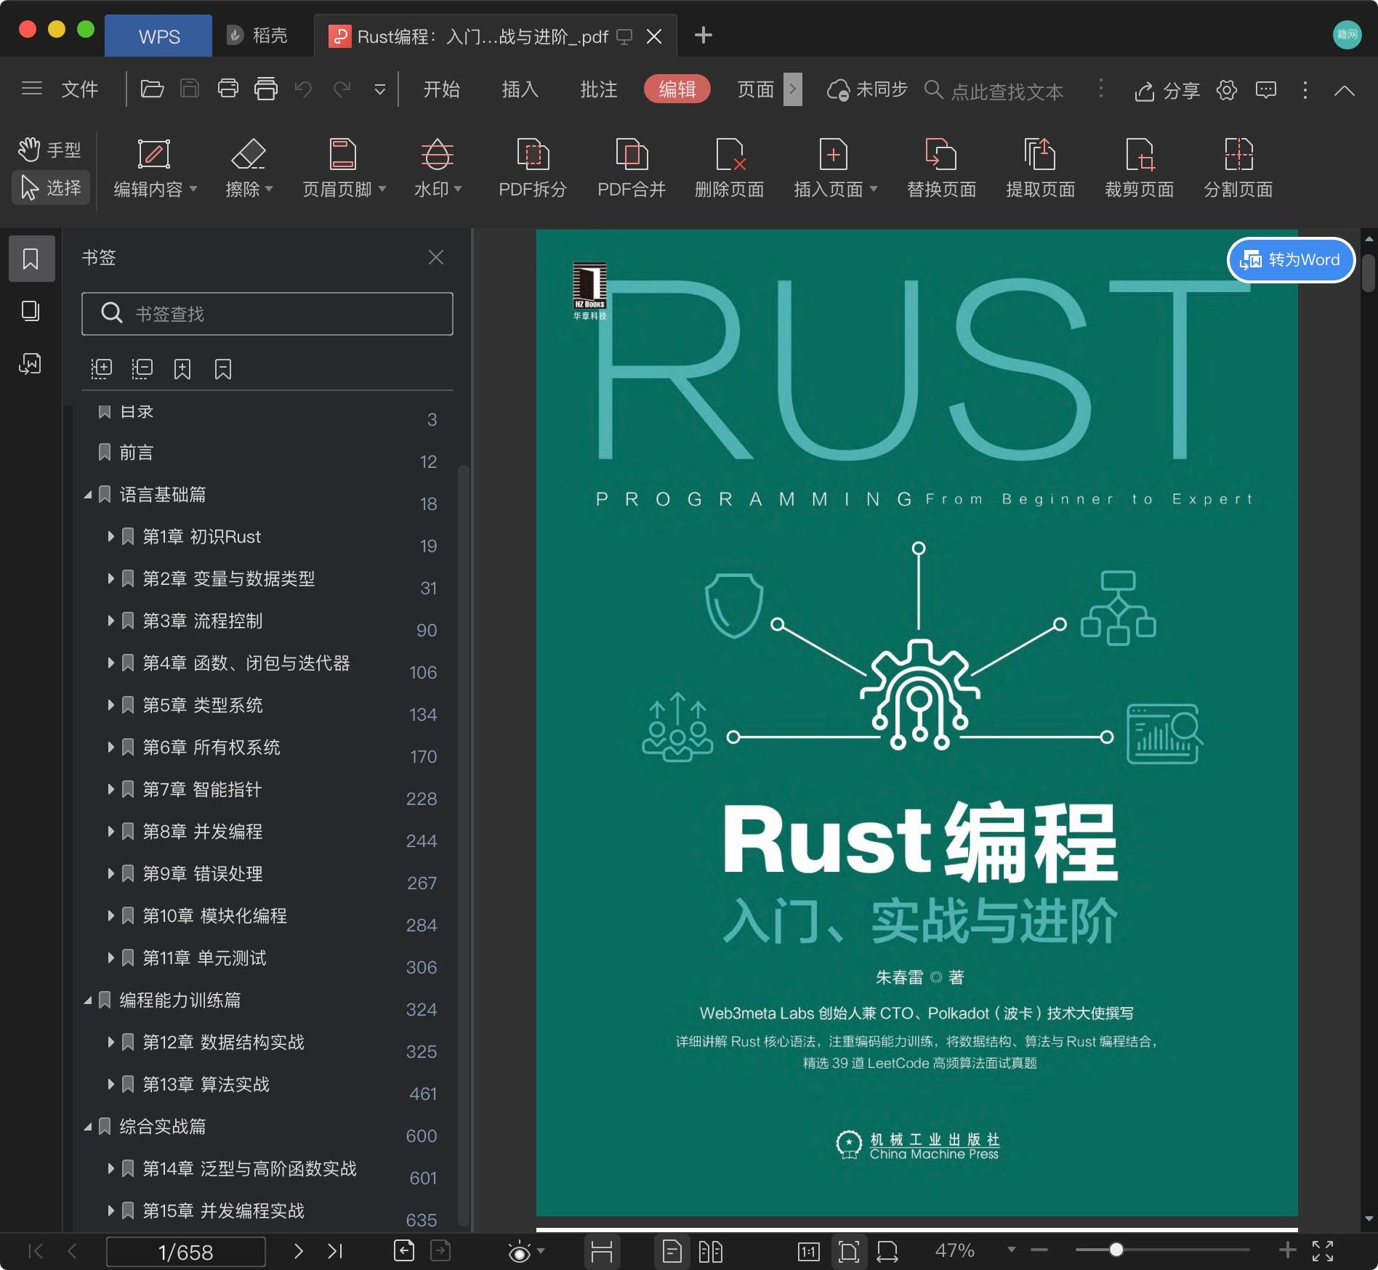This screenshot has height=1270, width=1378.
Task: Open the PDF合并 merge tool
Action: point(631,168)
